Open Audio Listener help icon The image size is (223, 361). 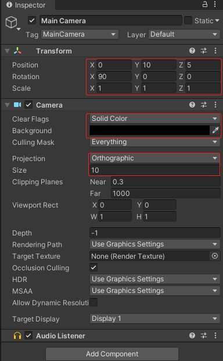click(x=192, y=335)
